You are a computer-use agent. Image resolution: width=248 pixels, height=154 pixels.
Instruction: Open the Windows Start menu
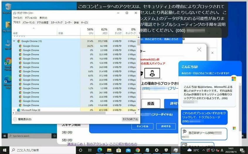coord(4,150)
